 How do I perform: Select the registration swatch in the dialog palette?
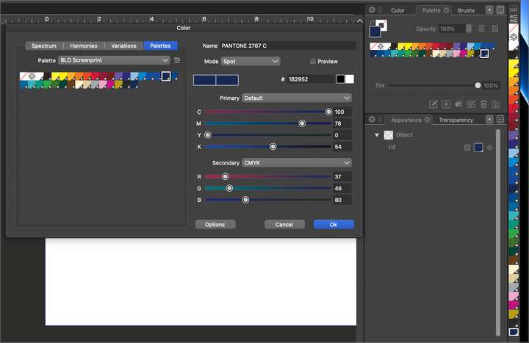click(32, 76)
